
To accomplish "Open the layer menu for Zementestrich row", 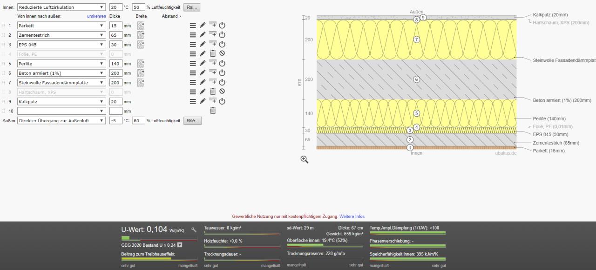I will click(193, 35).
